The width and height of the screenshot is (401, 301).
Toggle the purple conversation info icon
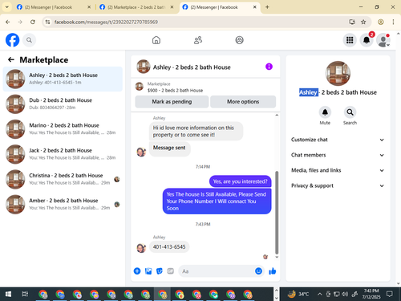pos(269,67)
